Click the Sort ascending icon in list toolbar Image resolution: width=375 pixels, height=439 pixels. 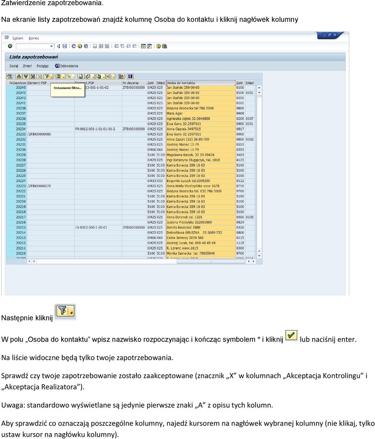[19, 76]
